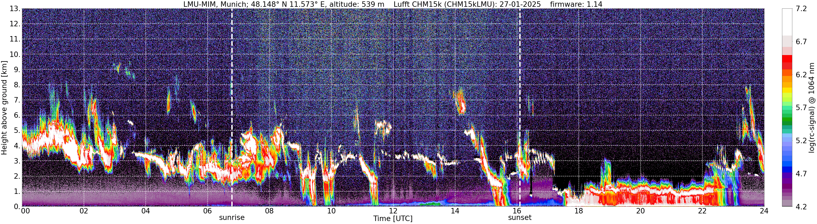Click the '4.2' colorbar tick label
The height and width of the screenshot is (224, 817).
pos(802,207)
